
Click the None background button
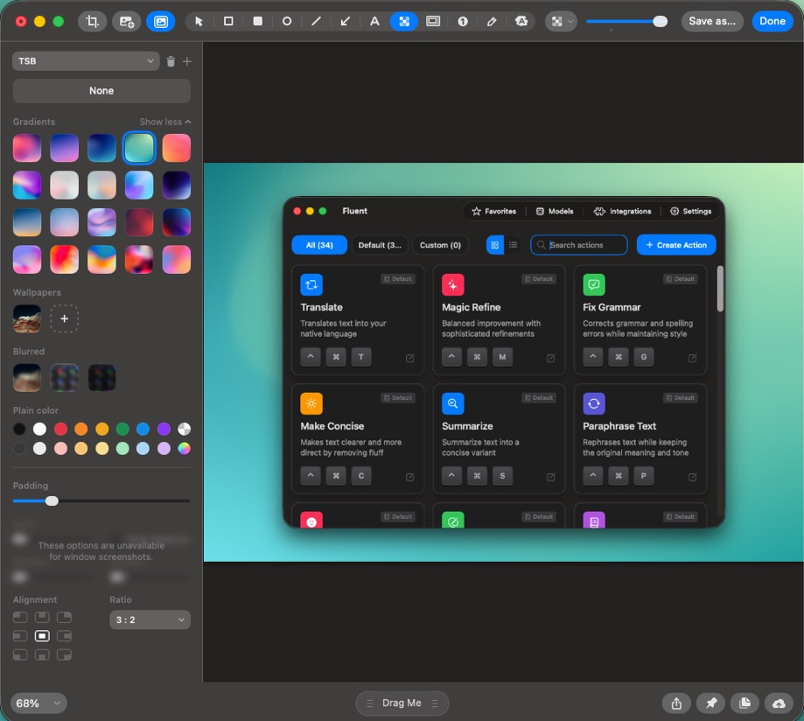101,91
